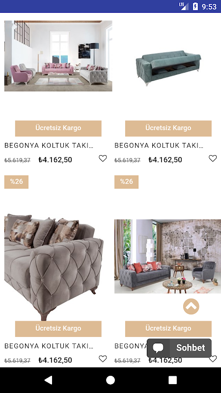This screenshot has width=221, height=393.
Task: Tap Ücretsiz Kargo banner under pink set
Action: click(58, 128)
